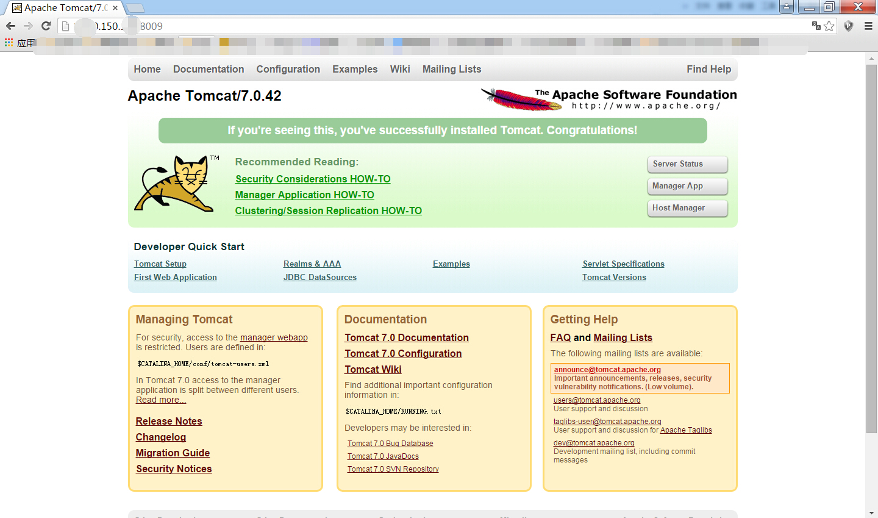Open Tomcat 7.0 JavaDocs link
The width and height of the screenshot is (878, 518).
(x=383, y=456)
